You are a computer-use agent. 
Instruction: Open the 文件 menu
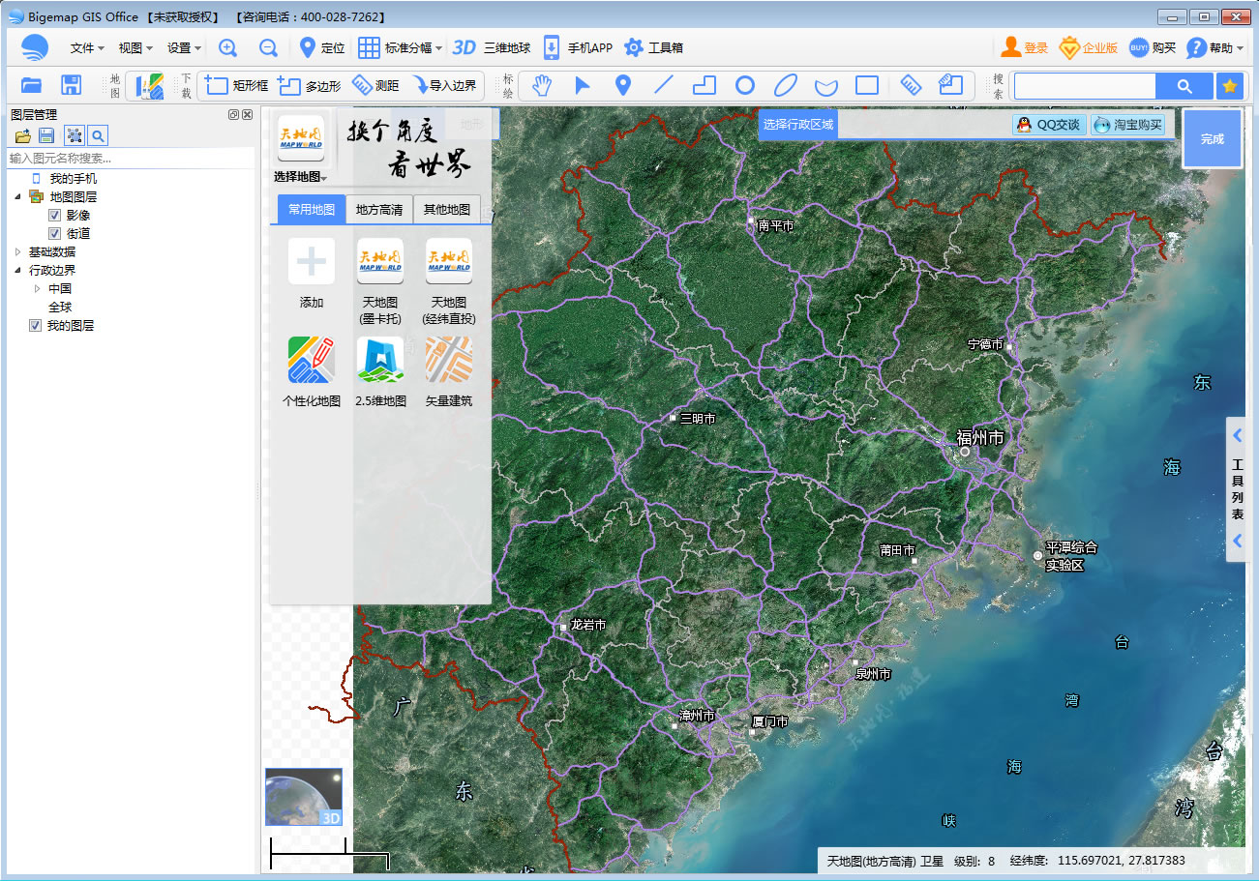pos(87,48)
